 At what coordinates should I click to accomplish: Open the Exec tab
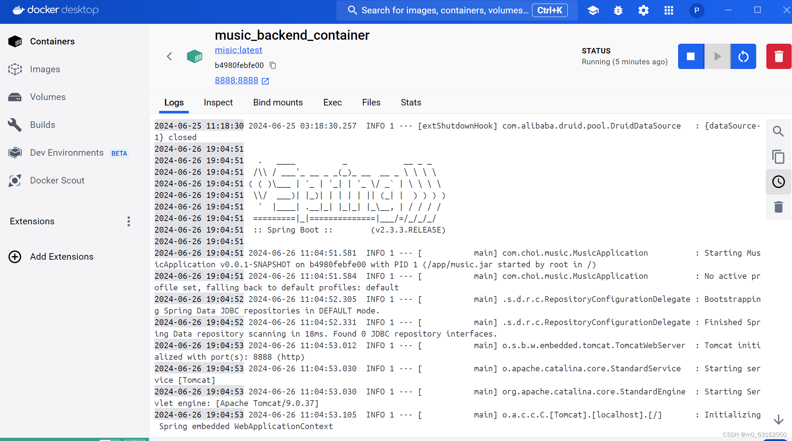point(332,103)
